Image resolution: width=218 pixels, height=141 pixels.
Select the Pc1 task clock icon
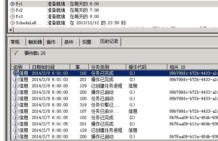12,4
